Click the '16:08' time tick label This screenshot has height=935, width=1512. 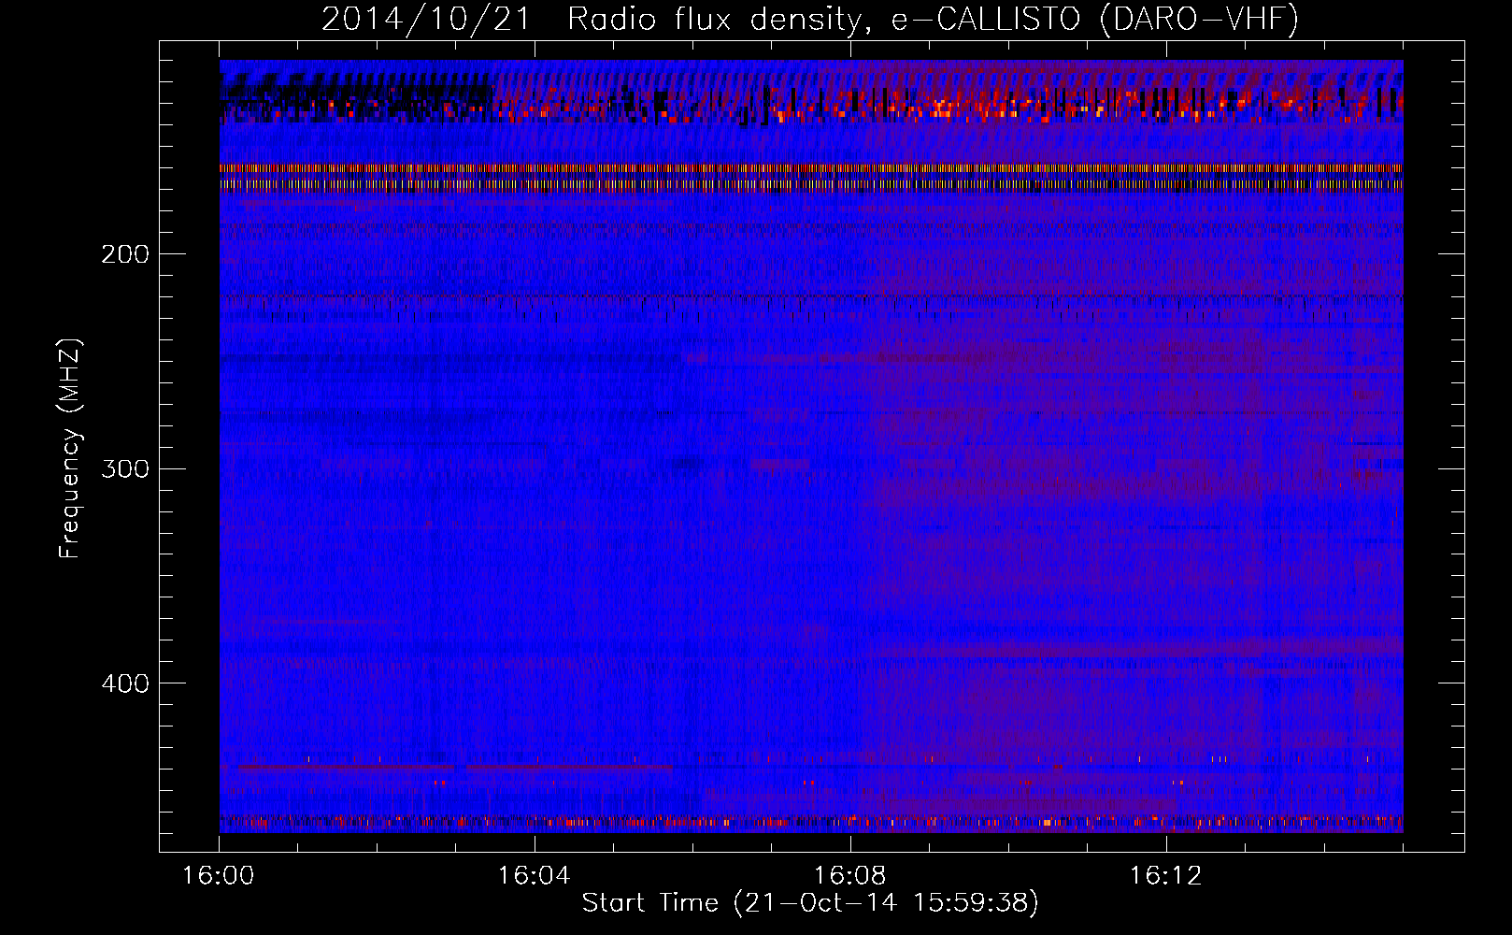coord(849,876)
